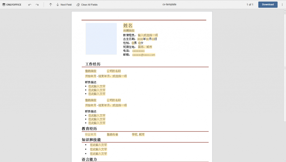Click the Redo icon in the toolbar
286x162 pixels.
coord(37,4)
